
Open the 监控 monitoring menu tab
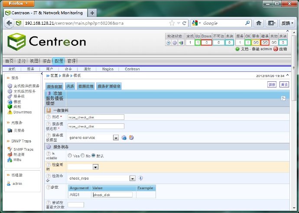21,61
